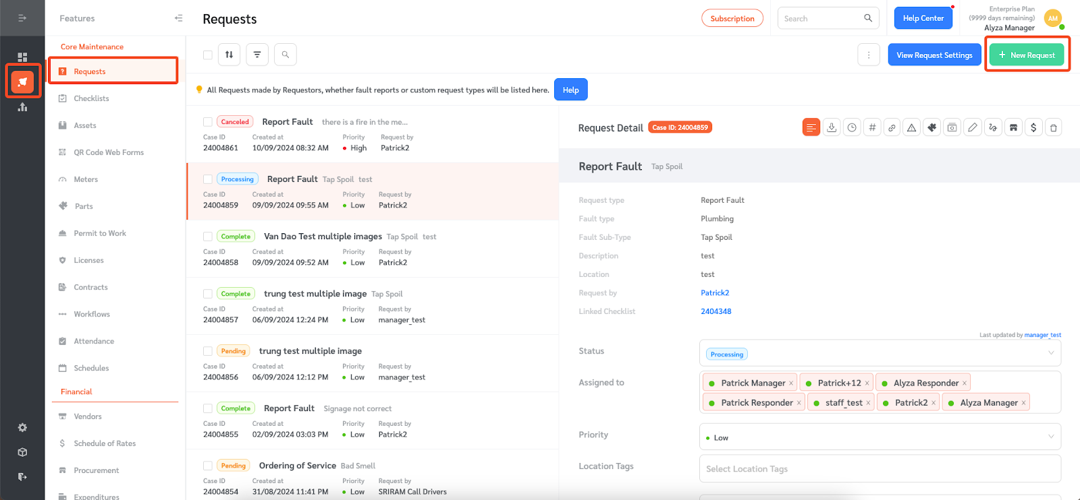This screenshot has height=500, width=1080.
Task: Open the clock history icon
Action: click(x=852, y=127)
